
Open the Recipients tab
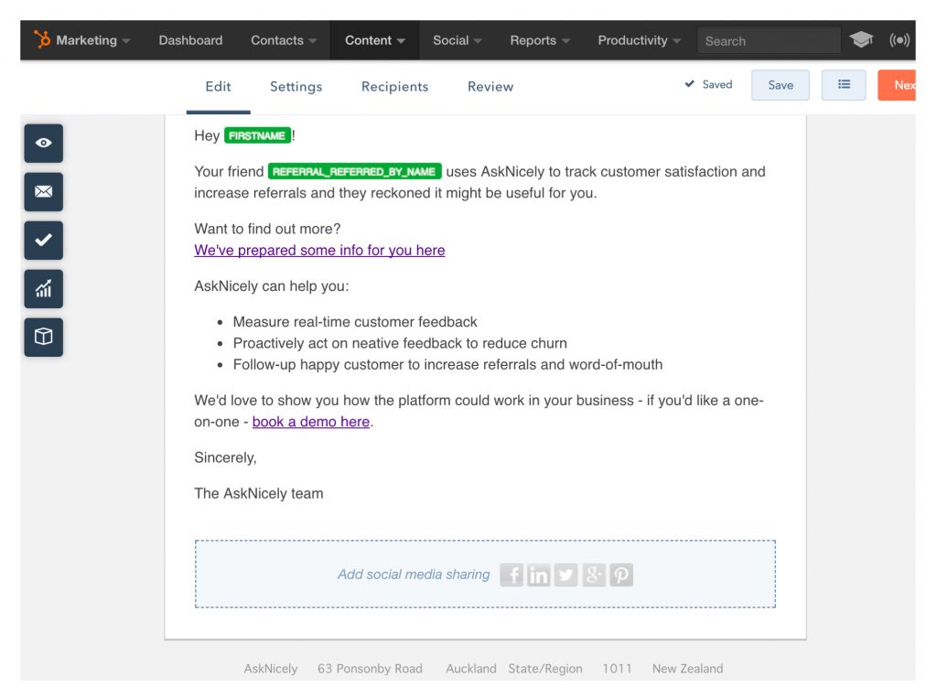tap(395, 87)
